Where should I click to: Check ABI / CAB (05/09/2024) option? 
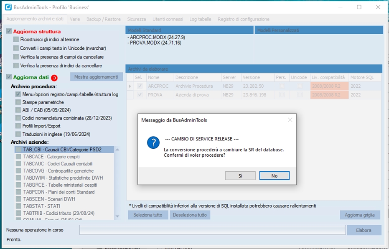click(x=18, y=110)
